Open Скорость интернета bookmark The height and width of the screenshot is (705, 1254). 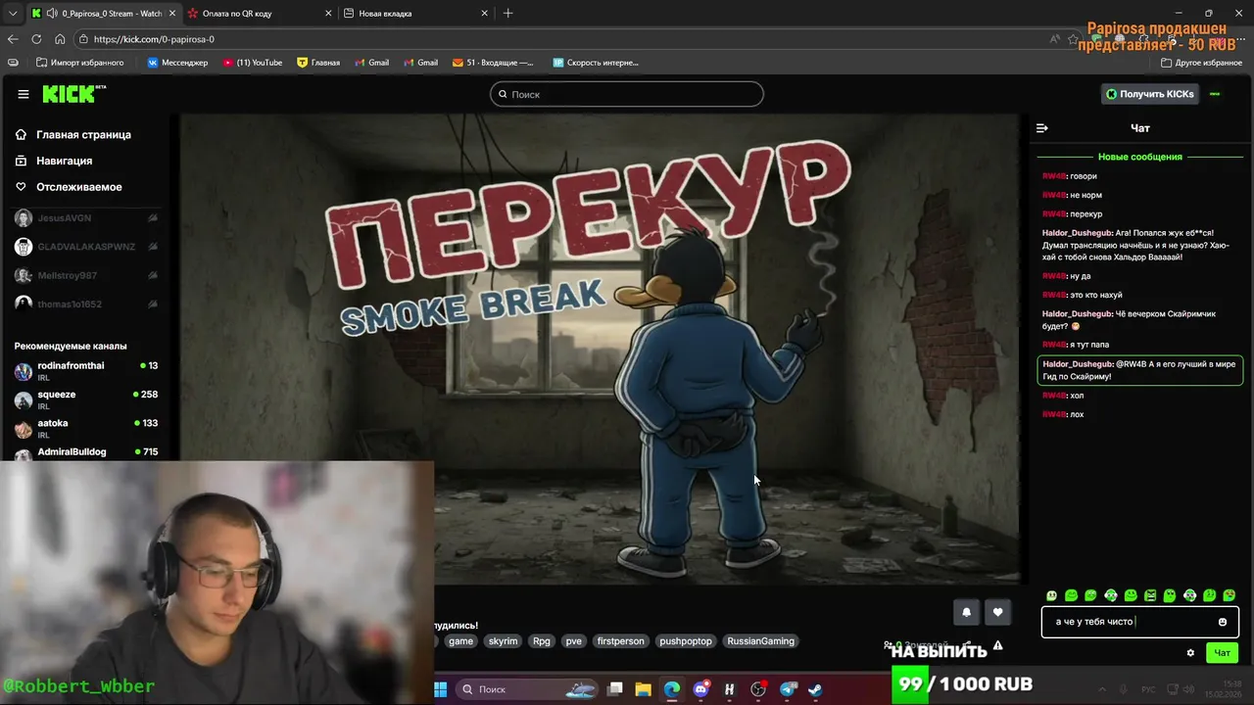[x=596, y=63]
